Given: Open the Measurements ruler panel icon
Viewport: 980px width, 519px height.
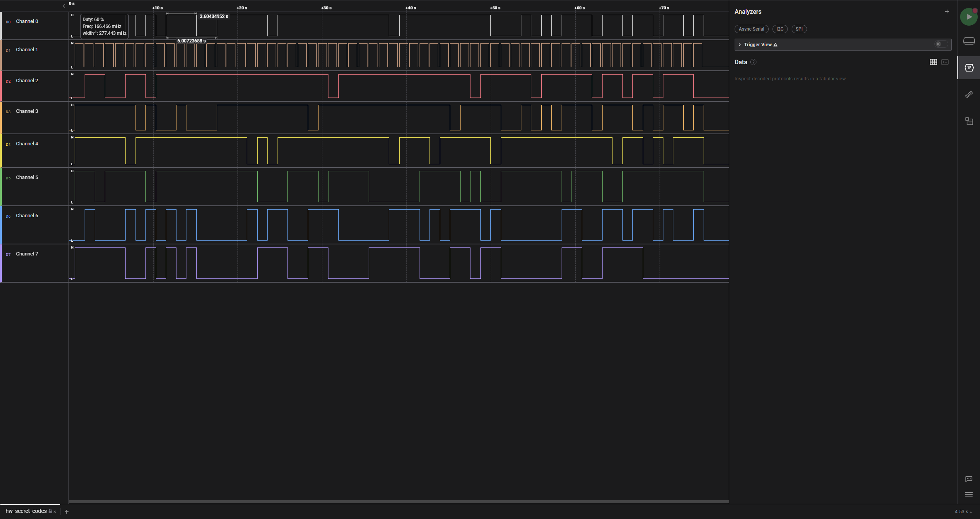Looking at the screenshot, I should 969,94.
